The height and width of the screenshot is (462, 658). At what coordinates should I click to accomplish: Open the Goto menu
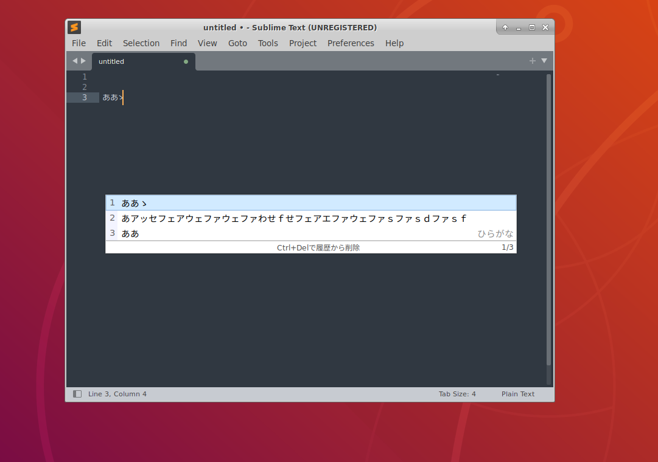point(237,43)
